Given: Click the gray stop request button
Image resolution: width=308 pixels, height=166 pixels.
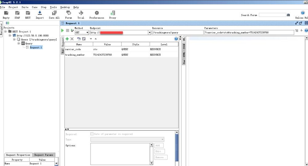Looking at the screenshot, I should point(67,30).
